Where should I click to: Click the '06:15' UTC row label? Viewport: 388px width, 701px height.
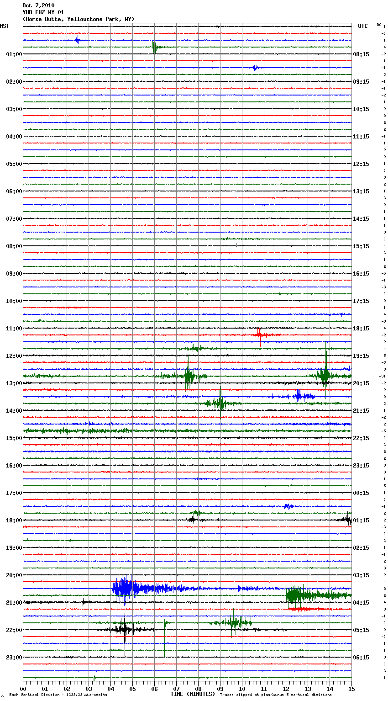coord(361,658)
